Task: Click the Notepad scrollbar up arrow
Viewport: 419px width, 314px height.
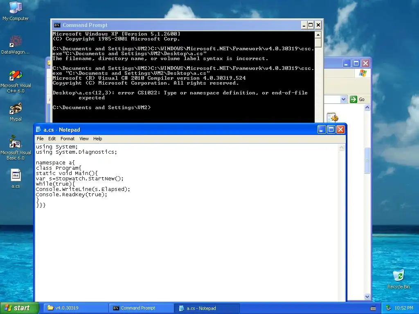Action: [342, 148]
